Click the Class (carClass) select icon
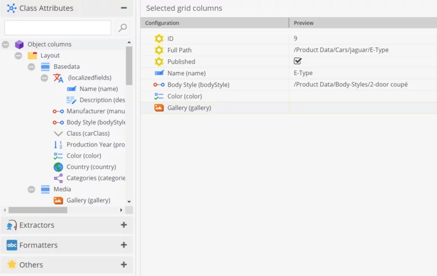This screenshot has width=437, height=276. tap(58, 133)
